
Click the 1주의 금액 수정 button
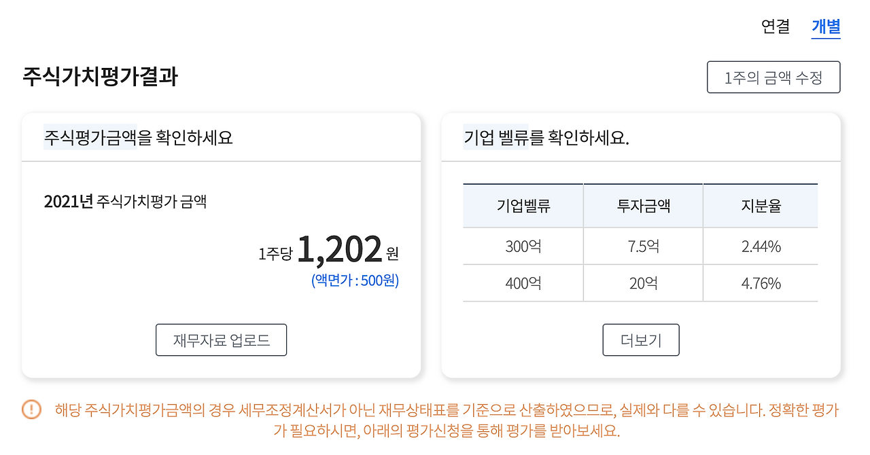(773, 77)
